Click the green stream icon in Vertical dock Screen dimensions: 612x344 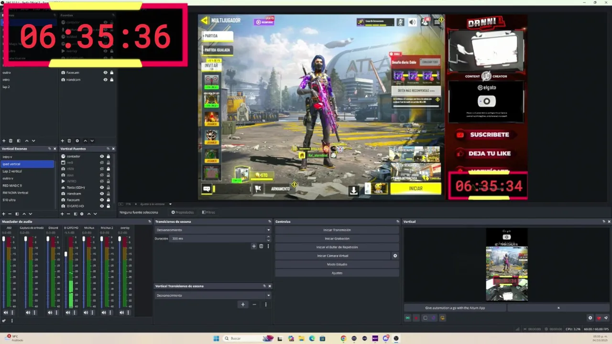point(408,318)
